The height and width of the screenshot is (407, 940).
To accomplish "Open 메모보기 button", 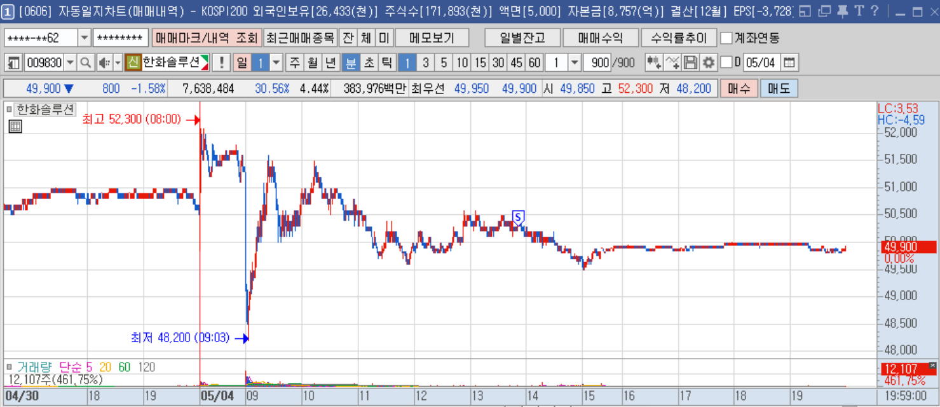I will pos(432,38).
